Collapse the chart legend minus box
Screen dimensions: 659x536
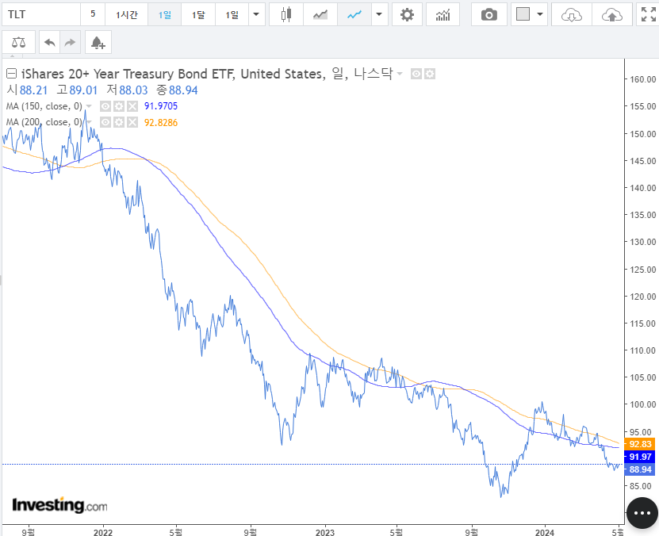pos(11,74)
